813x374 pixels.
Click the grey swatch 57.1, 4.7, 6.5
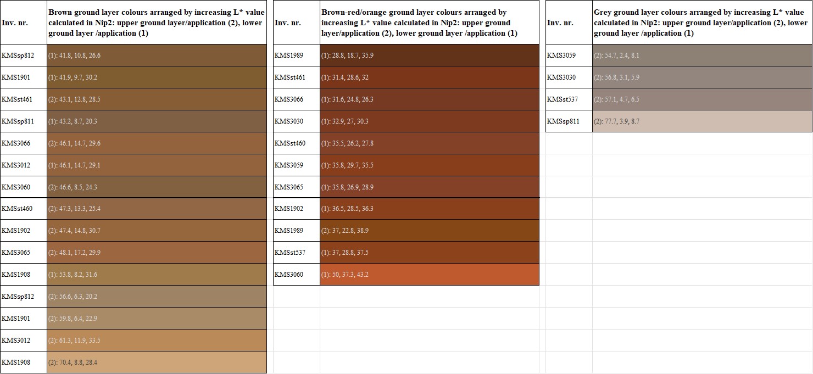point(701,99)
